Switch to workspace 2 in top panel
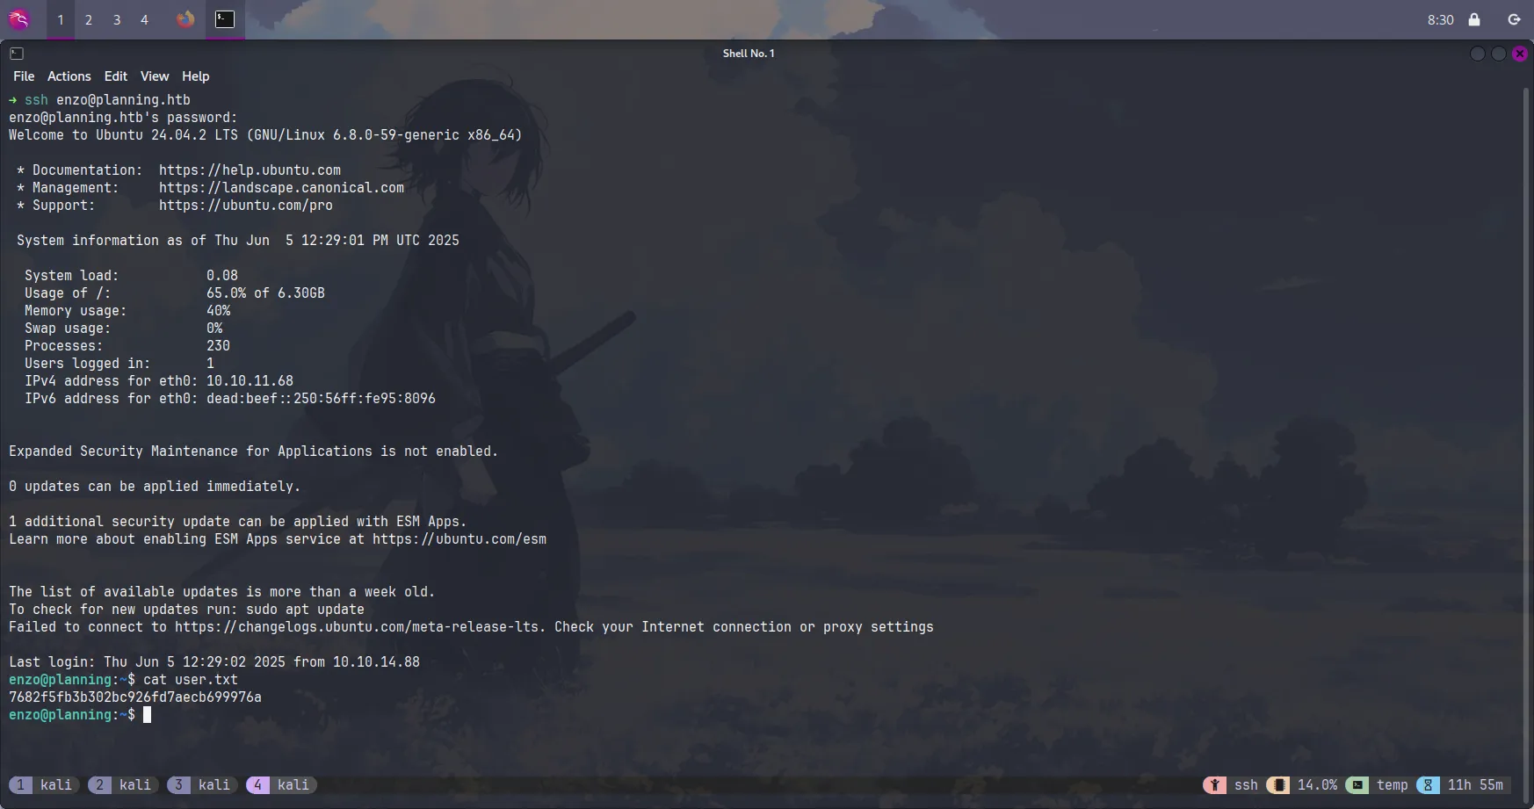Viewport: 1534px width, 809px height. click(89, 19)
